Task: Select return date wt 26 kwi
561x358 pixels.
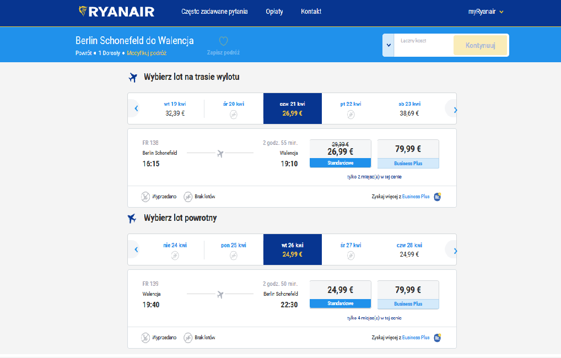Action: click(292, 249)
